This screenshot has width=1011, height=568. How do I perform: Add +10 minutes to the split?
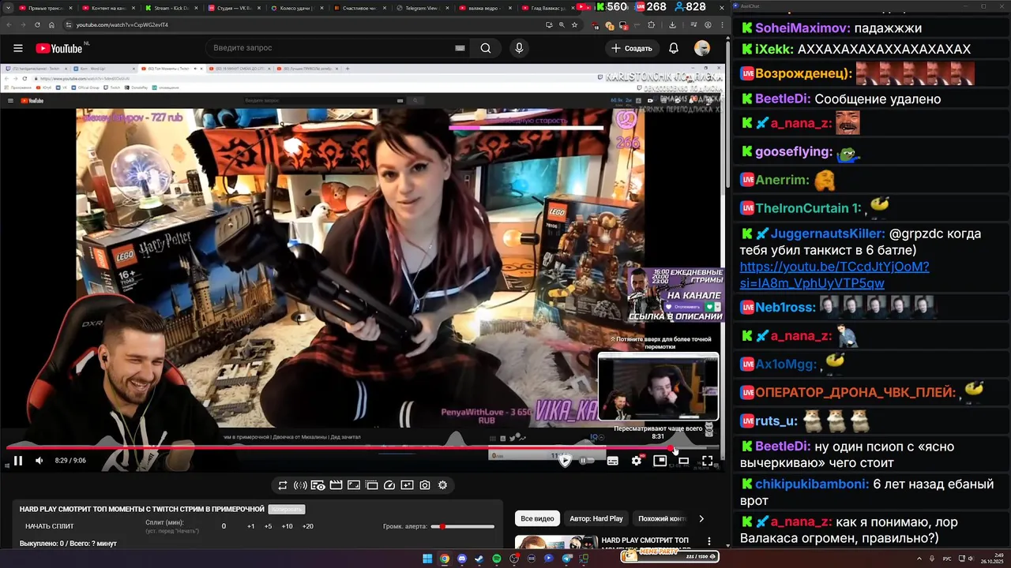tap(288, 526)
